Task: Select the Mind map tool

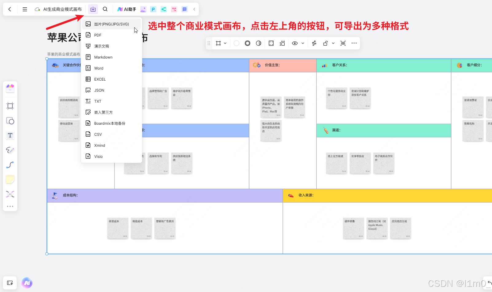Action: tap(10, 194)
